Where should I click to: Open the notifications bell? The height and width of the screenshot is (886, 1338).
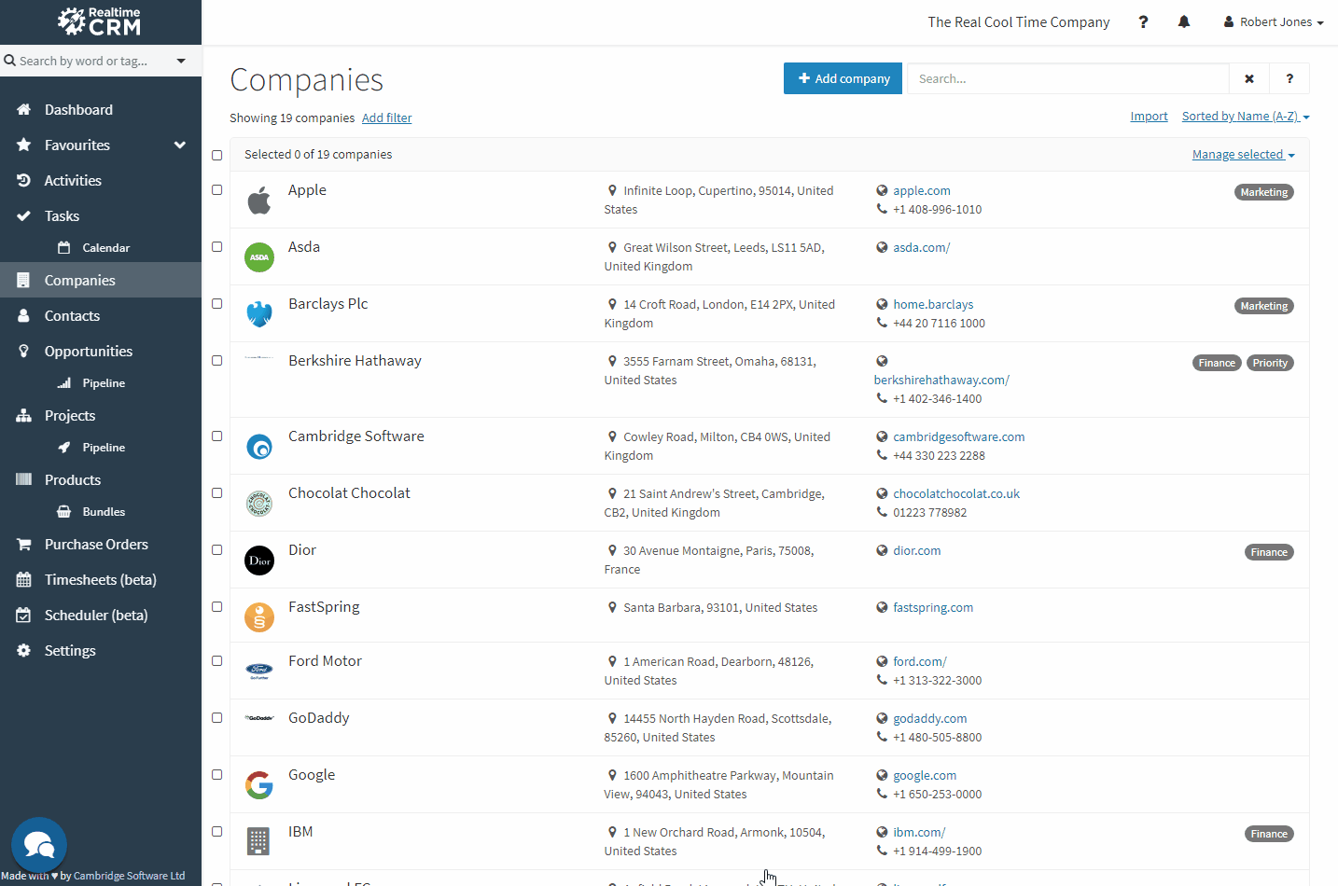(x=1184, y=22)
